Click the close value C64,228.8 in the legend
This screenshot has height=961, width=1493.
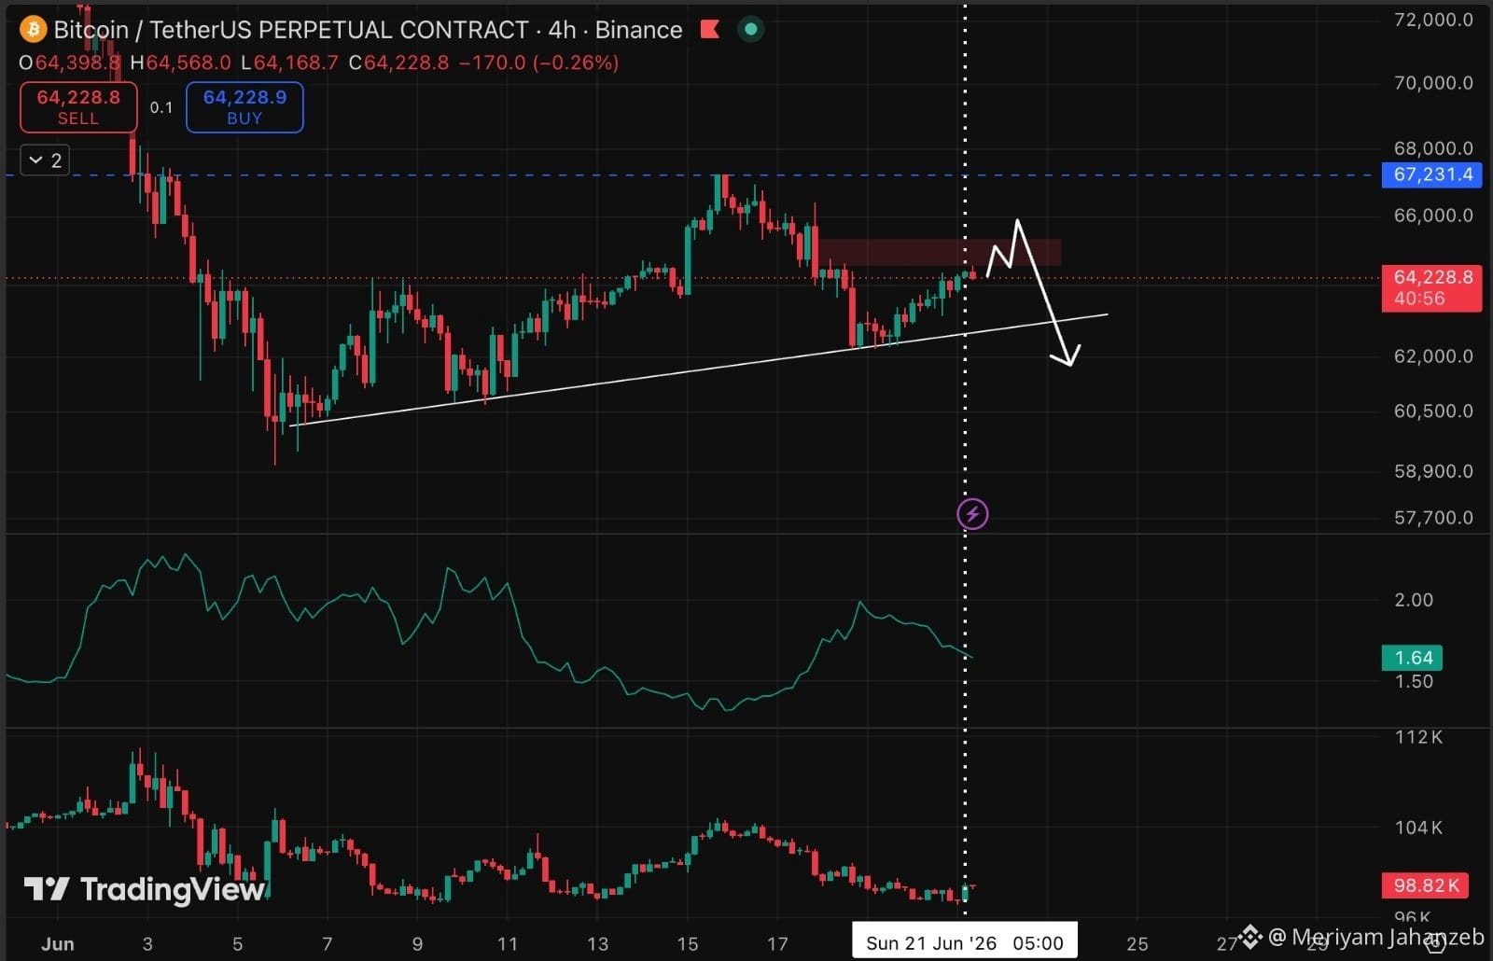click(398, 63)
